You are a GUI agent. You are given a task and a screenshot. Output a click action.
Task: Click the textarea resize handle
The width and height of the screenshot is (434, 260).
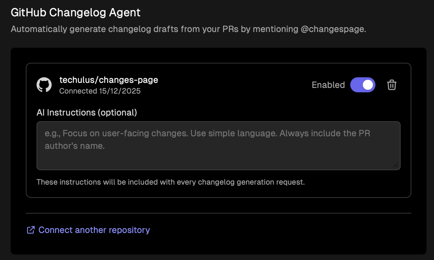tap(395, 165)
